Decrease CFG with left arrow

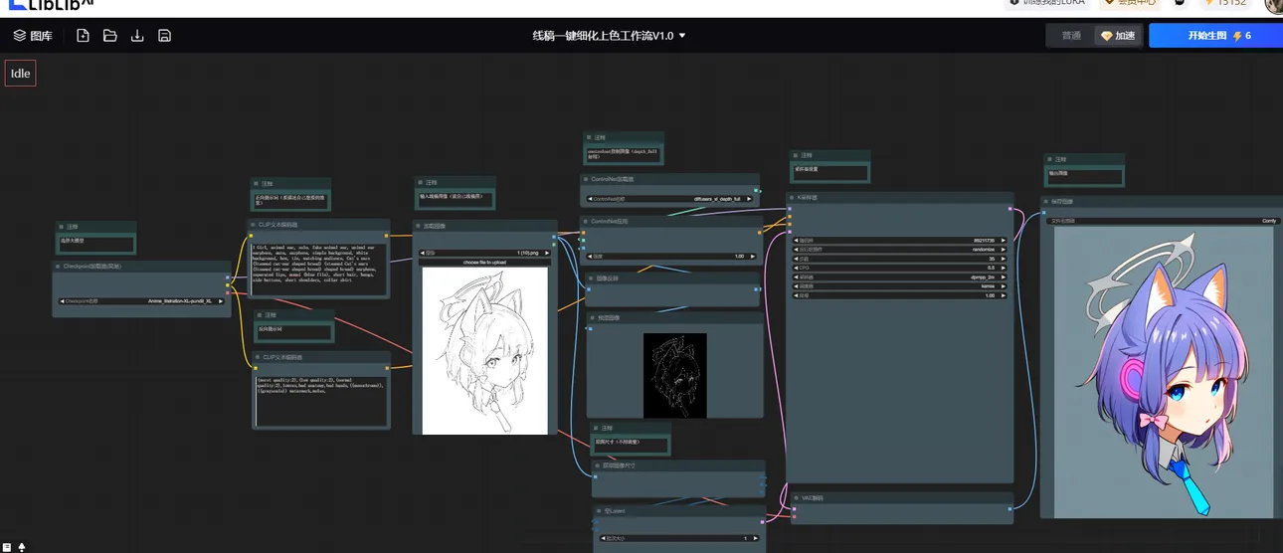797,268
